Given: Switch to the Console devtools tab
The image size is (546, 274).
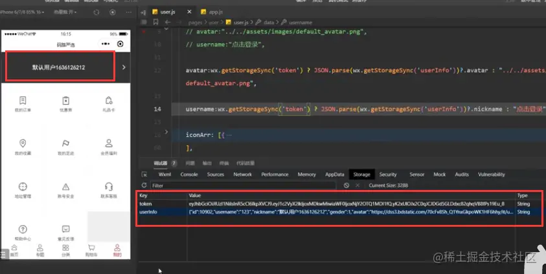Looking at the screenshot, I should coord(189,174).
